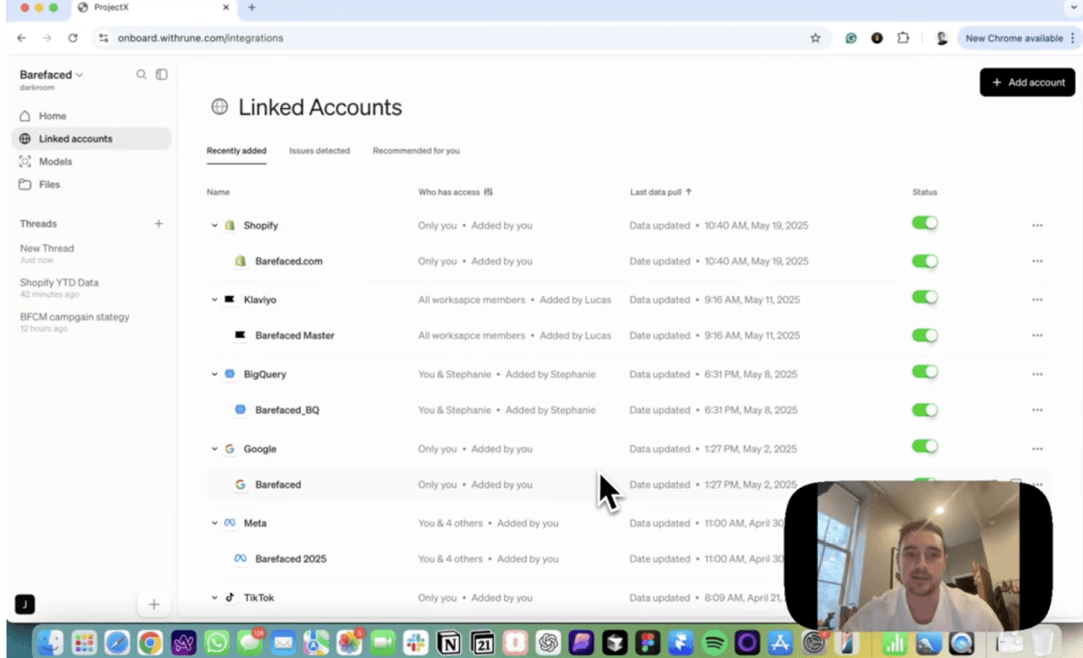Image resolution: width=1083 pixels, height=658 pixels.
Task: Click New Chrome available button
Action: coord(1013,38)
